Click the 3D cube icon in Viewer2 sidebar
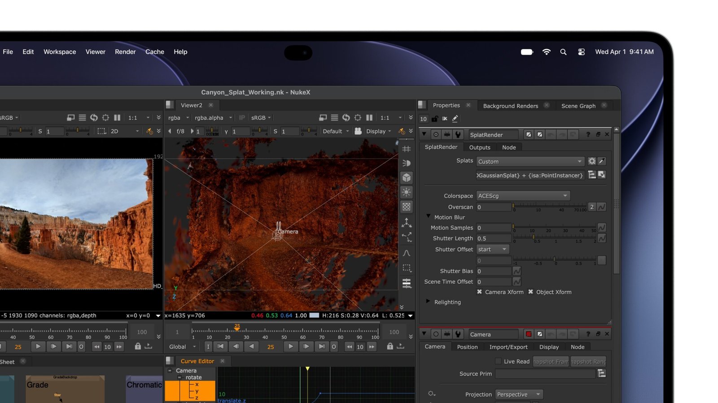Image resolution: width=718 pixels, height=403 pixels. [x=407, y=178]
